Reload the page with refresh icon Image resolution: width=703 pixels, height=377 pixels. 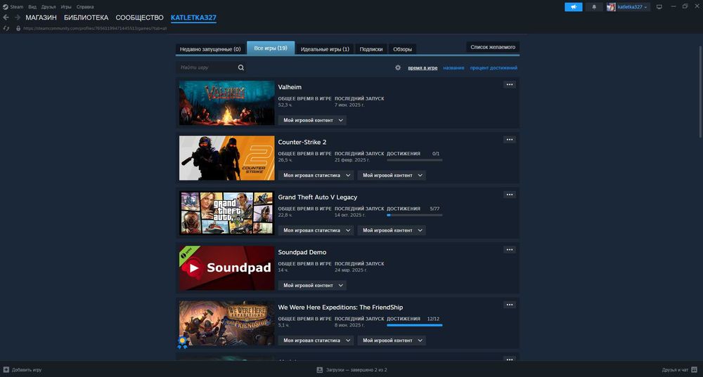(x=6, y=28)
